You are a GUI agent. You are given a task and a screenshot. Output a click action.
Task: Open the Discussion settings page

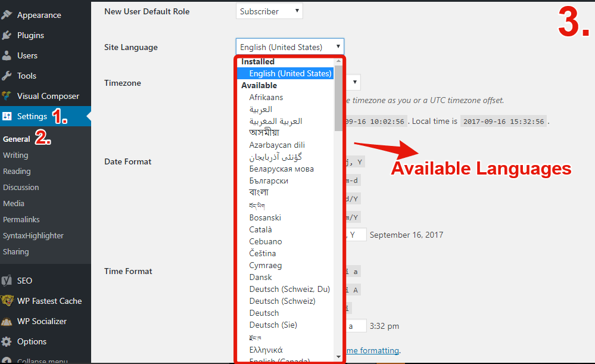point(21,187)
